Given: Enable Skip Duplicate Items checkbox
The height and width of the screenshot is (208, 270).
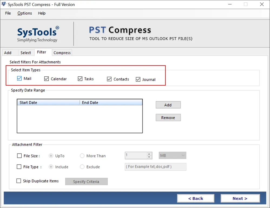Looking at the screenshot, I should click(x=19, y=181).
